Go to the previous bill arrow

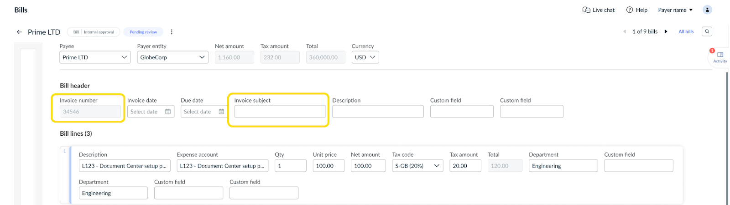[x=625, y=31]
